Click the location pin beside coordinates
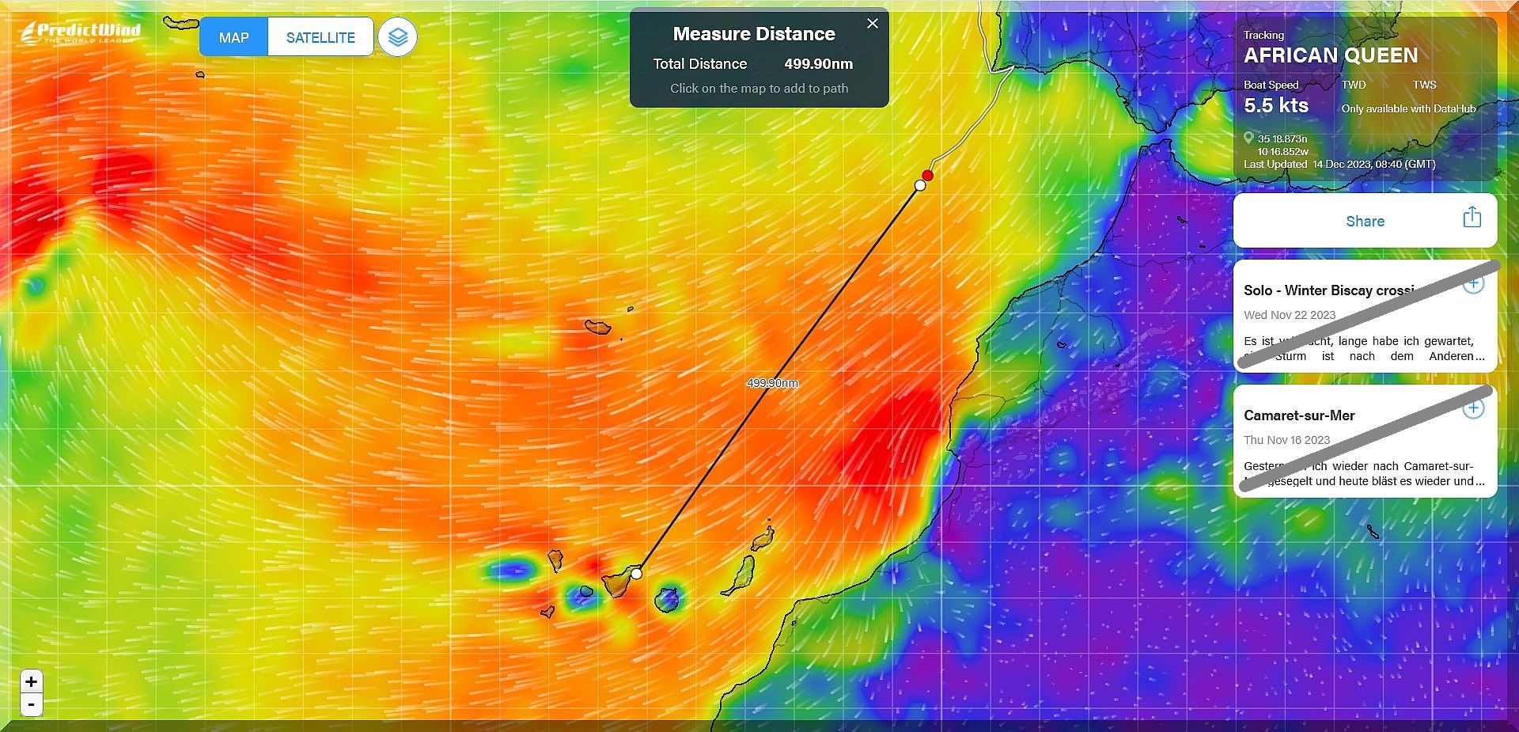This screenshot has height=732, width=1519. (1248, 138)
